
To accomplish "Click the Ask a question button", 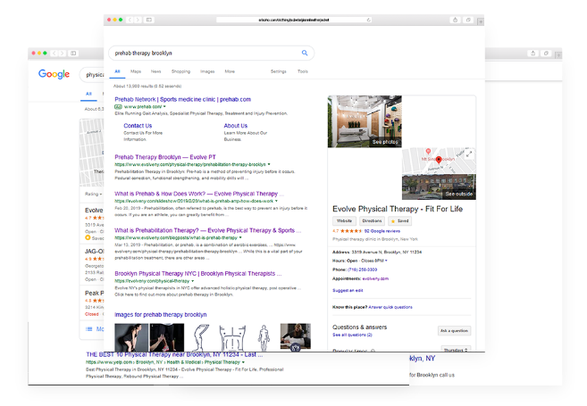I will coord(454,331).
